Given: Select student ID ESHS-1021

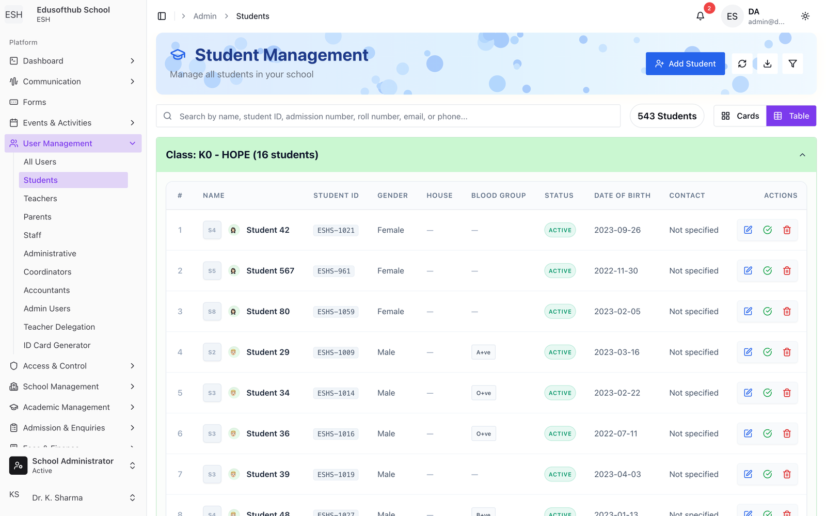Looking at the screenshot, I should tap(336, 230).
